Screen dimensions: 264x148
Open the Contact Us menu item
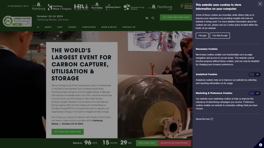pos(129,27)
